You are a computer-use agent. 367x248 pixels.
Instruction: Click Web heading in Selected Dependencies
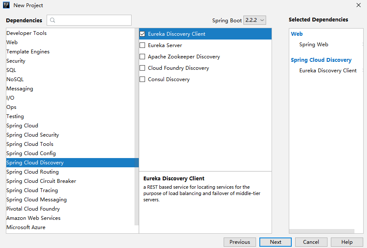[296, 34]
